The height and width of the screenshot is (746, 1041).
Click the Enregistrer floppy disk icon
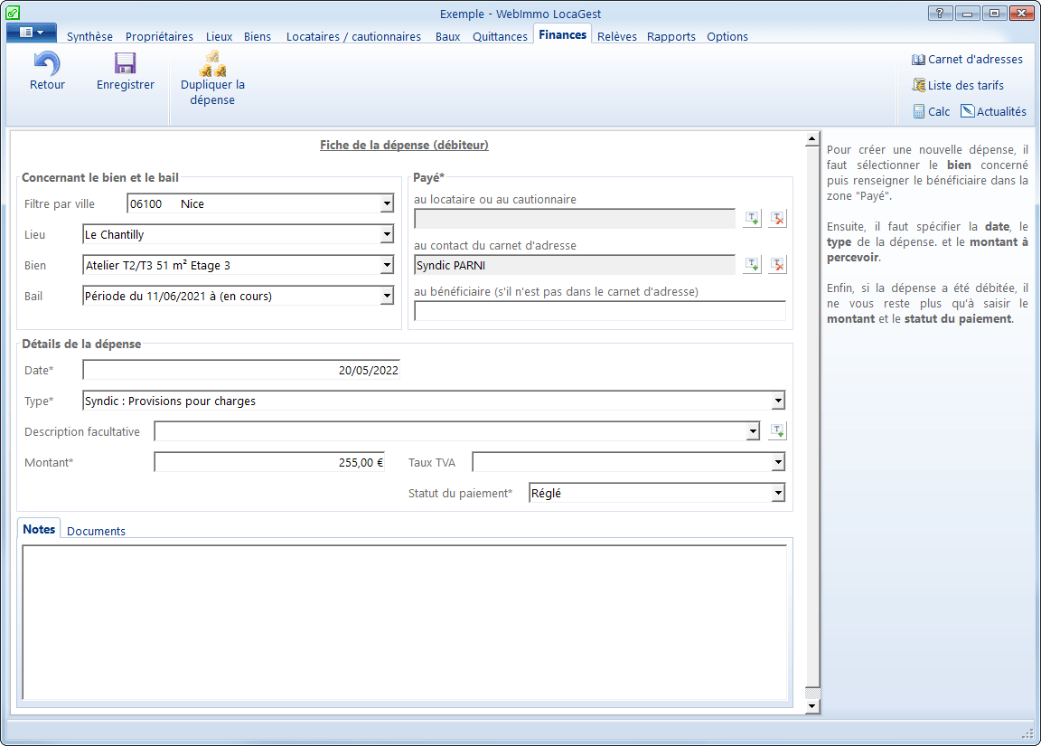(x=125, y=63)
